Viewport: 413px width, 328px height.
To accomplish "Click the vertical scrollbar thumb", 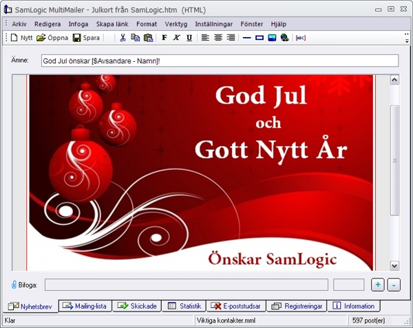I will 394,160.
